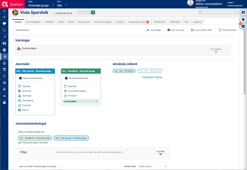Open Hälsoplaner in the HSL-journal card
Image resolution: width=247 pixels, height=170 pixels.
[x=26, y=101]
